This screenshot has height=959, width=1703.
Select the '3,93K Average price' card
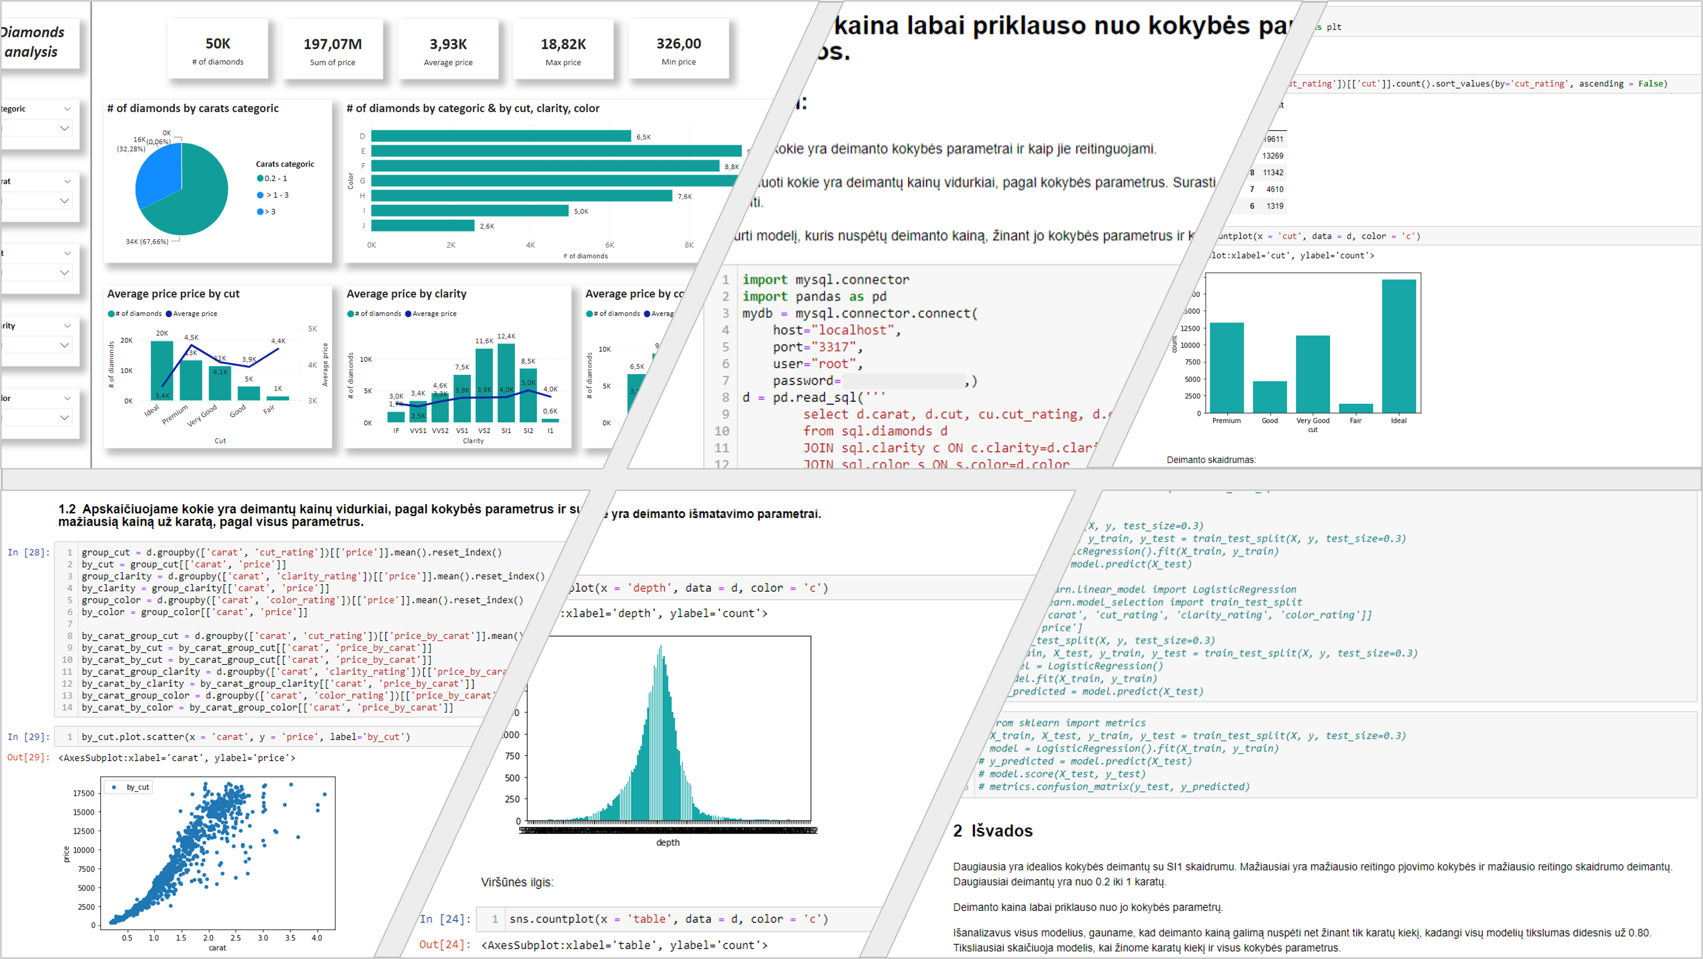click(x=448, y=49)
